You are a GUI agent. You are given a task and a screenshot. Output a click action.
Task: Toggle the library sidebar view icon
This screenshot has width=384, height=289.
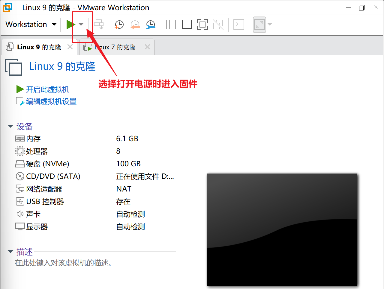pos(171,25)
